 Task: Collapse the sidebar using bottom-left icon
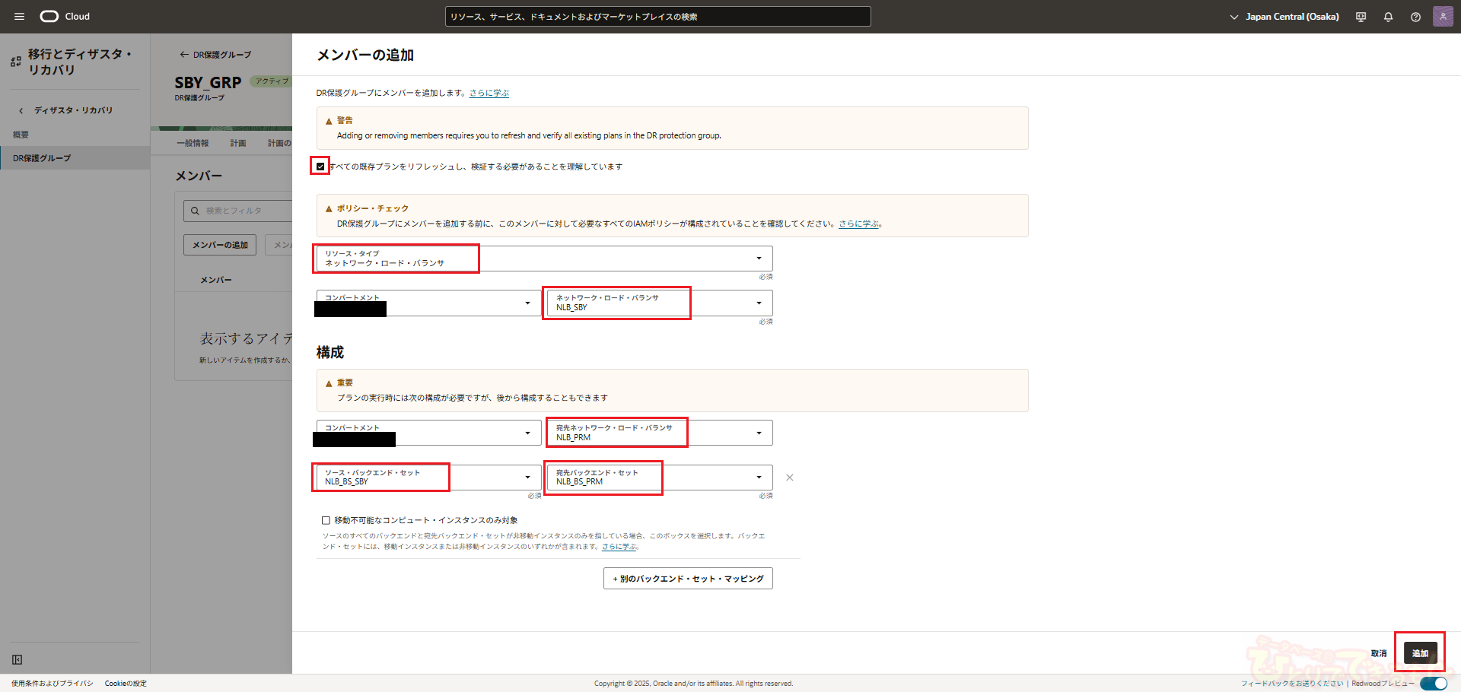[x=17, y=659]
